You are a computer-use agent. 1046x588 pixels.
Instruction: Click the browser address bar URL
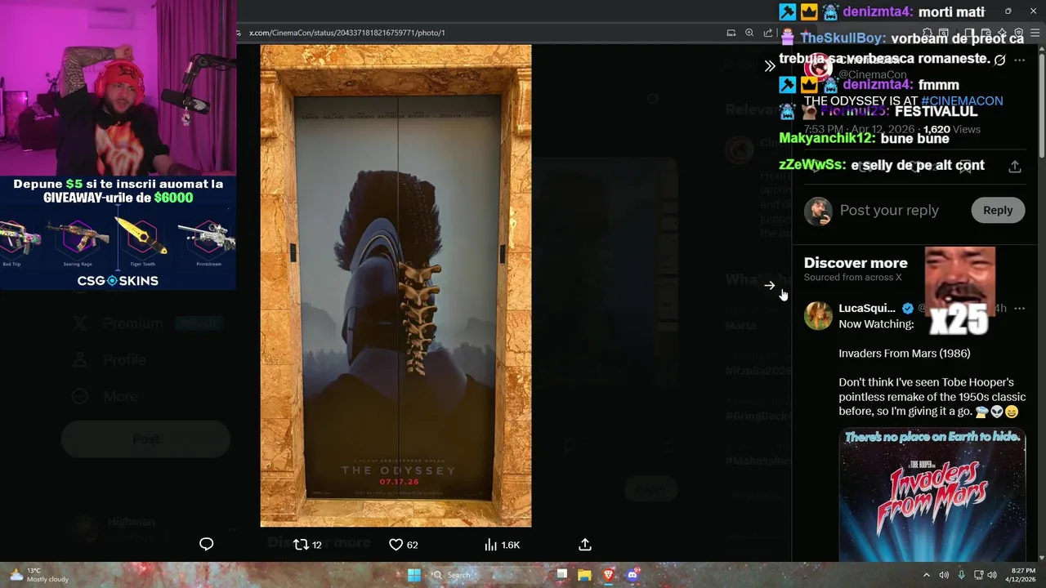(x=347, y=33)
